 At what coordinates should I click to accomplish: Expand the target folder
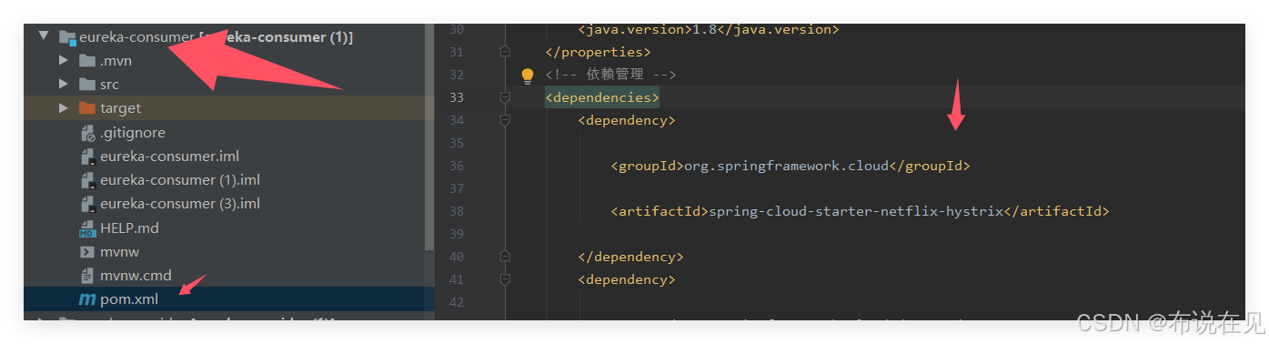point(63,107)
